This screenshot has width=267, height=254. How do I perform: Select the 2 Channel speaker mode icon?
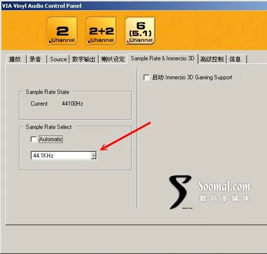click(62, 31)
